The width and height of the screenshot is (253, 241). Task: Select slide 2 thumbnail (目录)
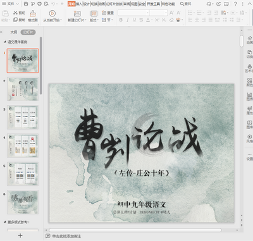[23, 89]
